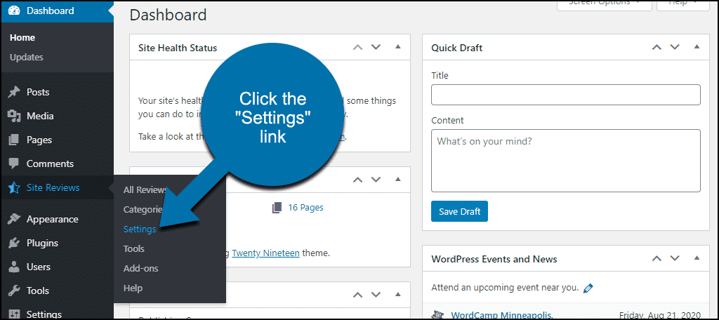Toggle the Activity panel collapse triangle
Viewport: 719px width, 320px height.
click(397, 294)
